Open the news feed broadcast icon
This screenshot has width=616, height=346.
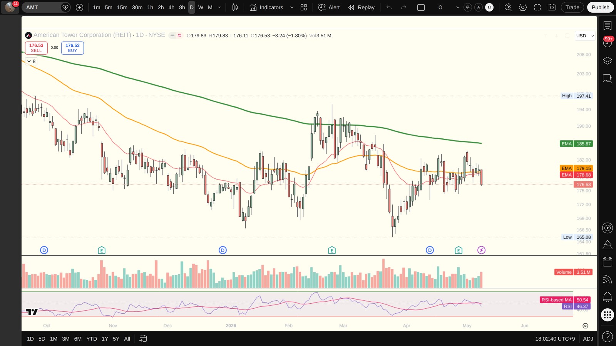(x=607, y=279)
